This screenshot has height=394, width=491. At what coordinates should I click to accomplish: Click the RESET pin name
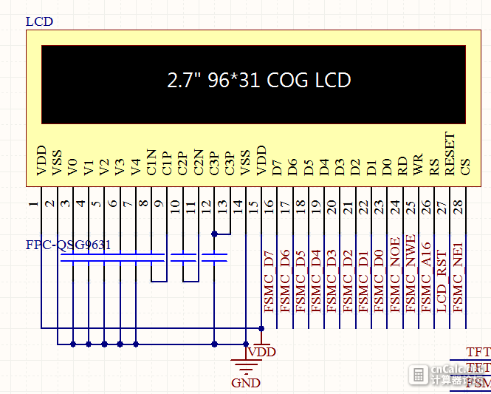coord(450,154)
